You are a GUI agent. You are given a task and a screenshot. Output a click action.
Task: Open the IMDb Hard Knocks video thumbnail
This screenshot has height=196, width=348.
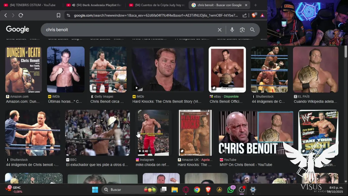pyautogui.click(x=167, y=70)
